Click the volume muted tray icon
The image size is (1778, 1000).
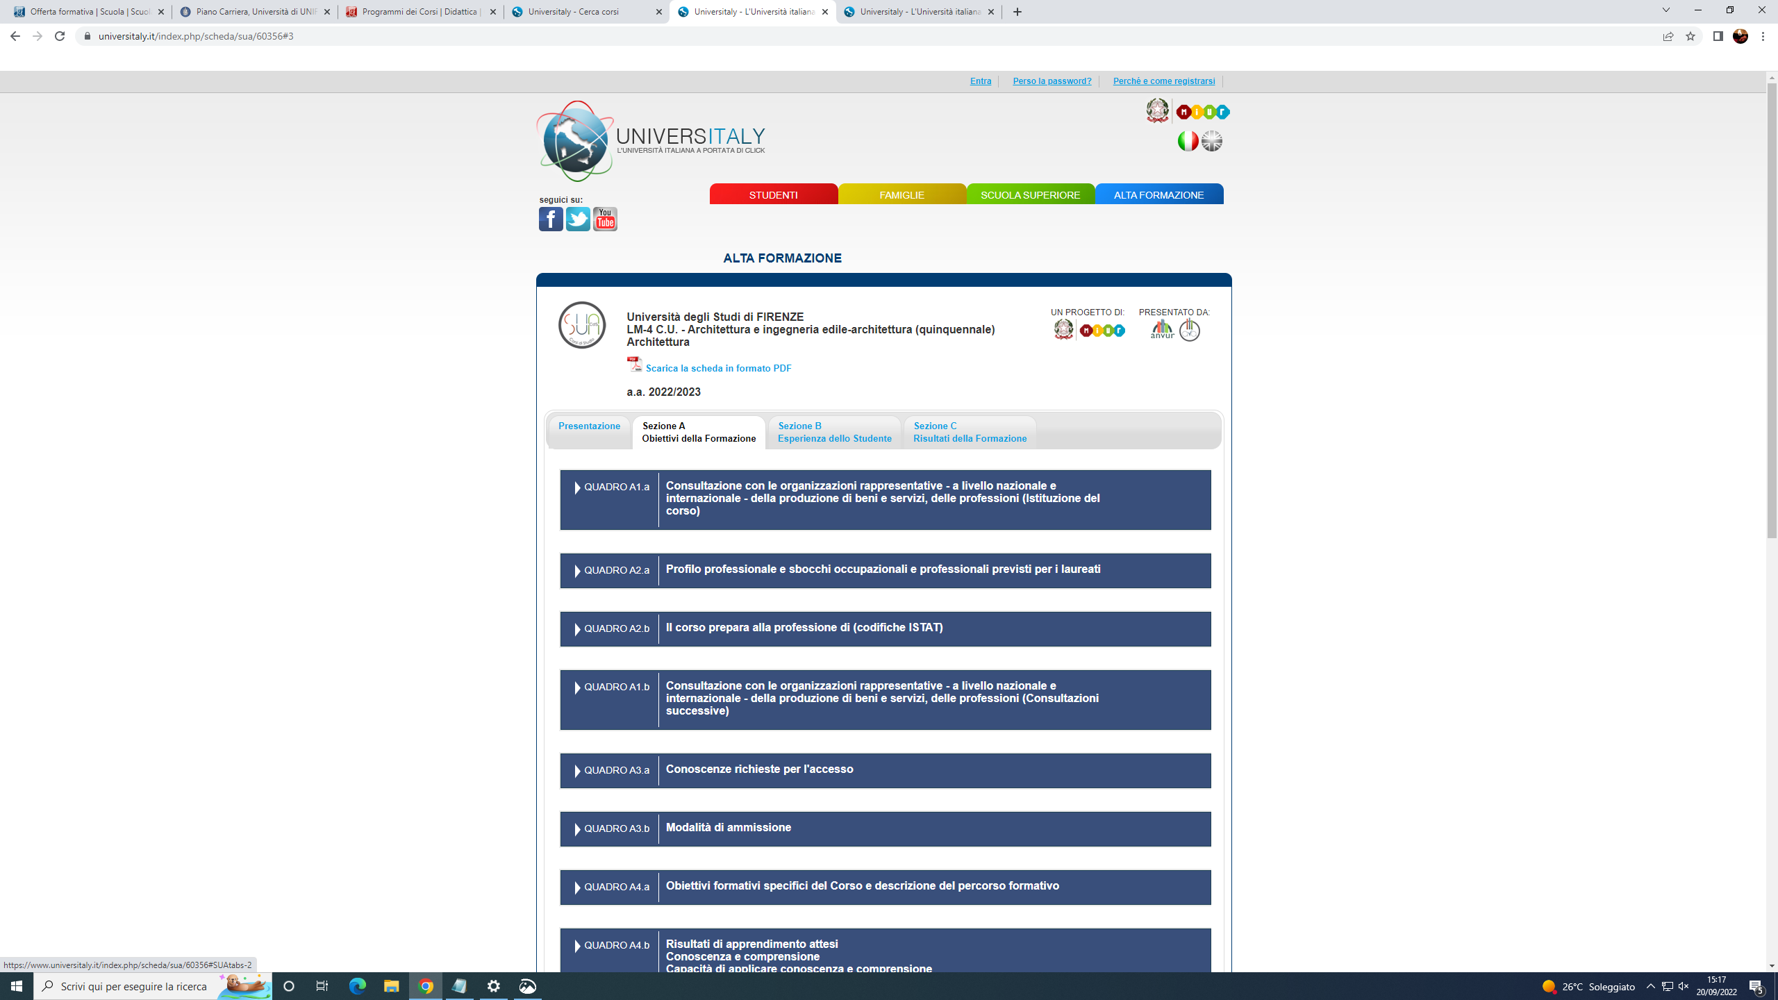[x=1684, y=986]
